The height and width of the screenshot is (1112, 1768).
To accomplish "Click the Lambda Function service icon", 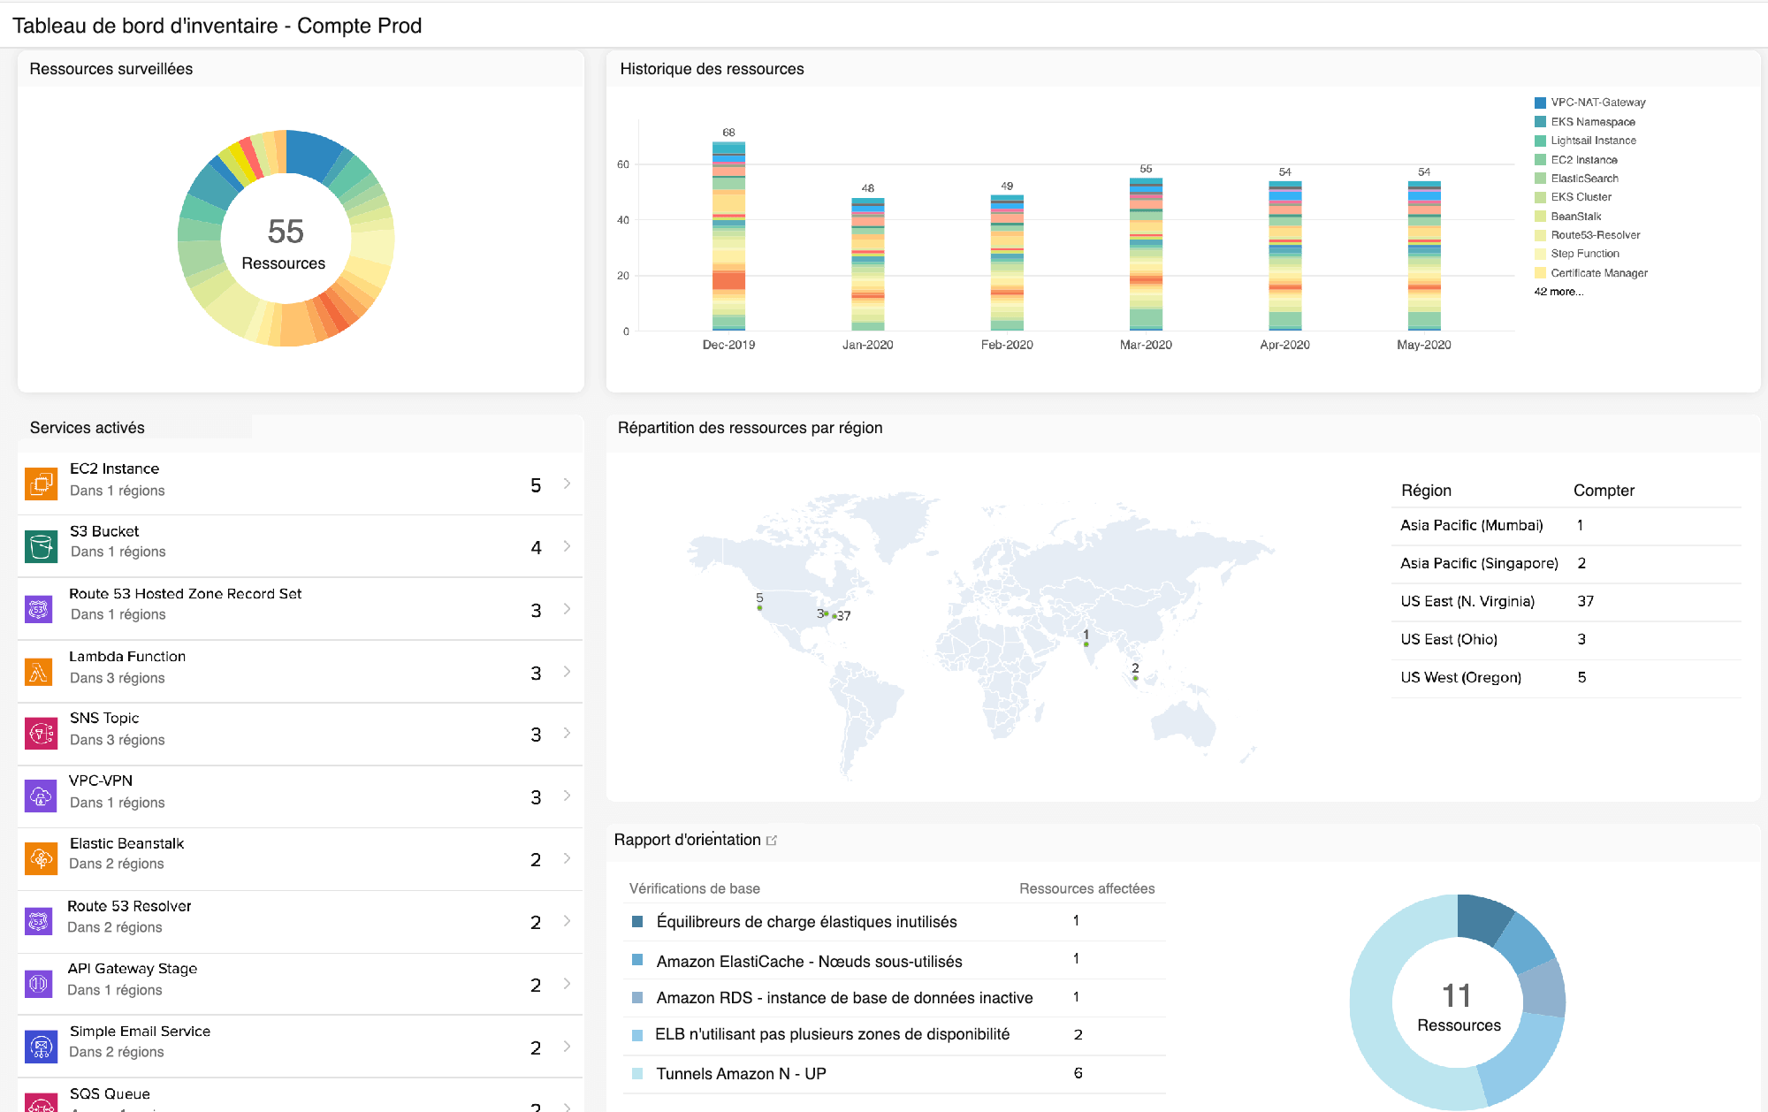I will pos(39,672).
